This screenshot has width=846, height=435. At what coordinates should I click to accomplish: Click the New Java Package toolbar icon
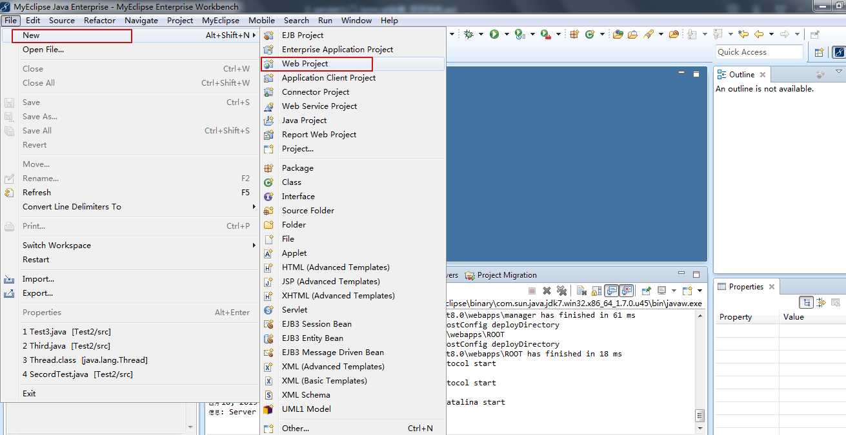(x=574, y=34)
